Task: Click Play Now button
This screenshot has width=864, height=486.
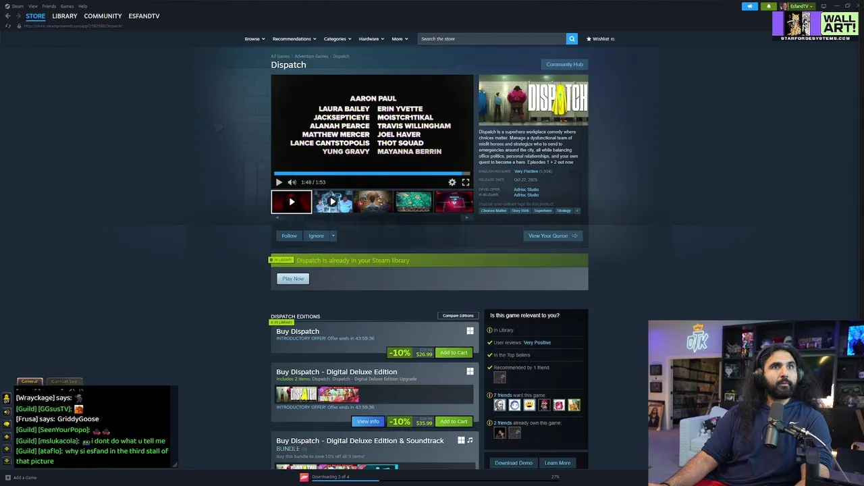Action: (x=293, y=279)
